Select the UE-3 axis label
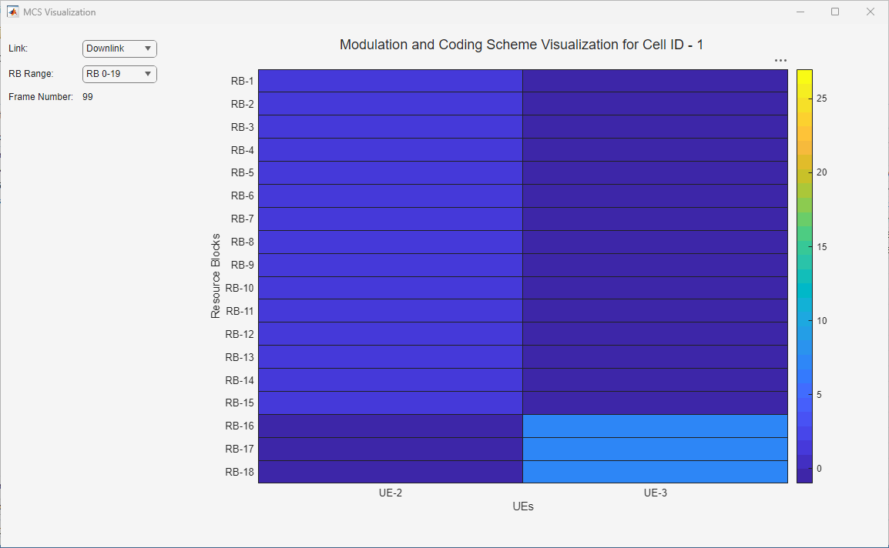889x548 pixels. tap(655, 493)
